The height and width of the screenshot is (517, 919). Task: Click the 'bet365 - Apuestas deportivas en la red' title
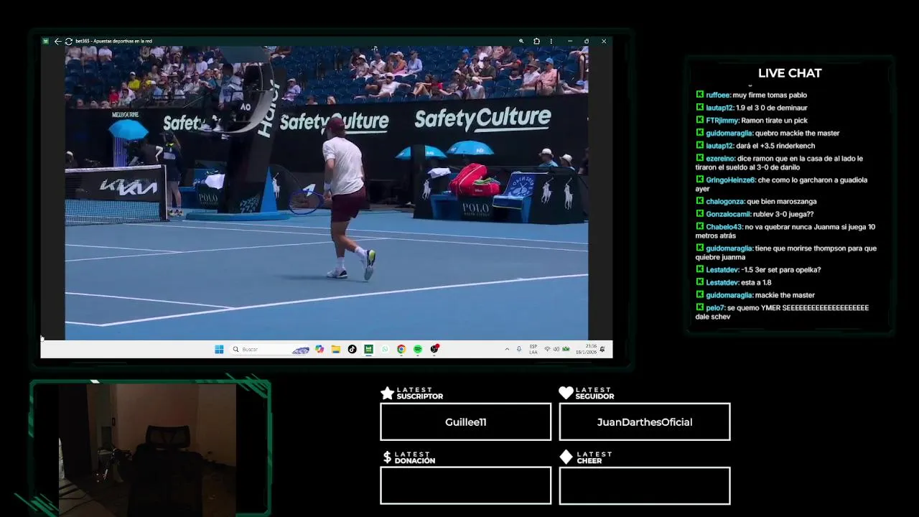[x=113, y=42]
